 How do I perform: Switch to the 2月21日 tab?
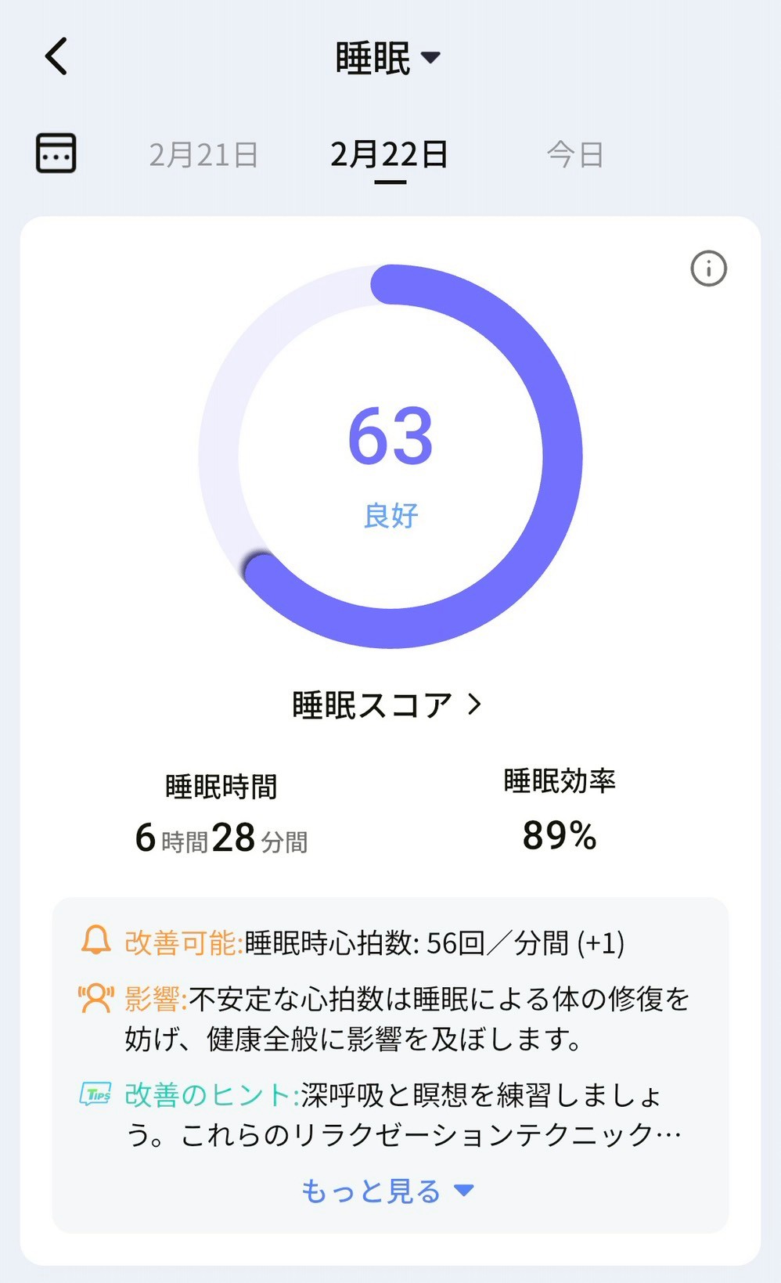pyautogui.click(x=203, y=154)
